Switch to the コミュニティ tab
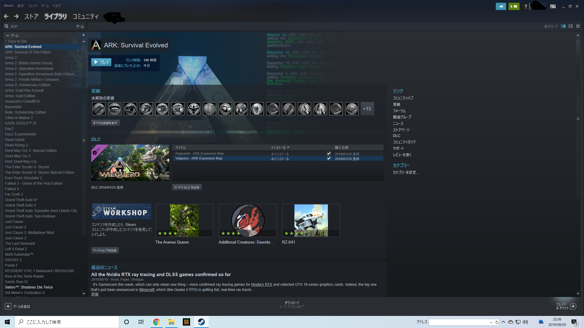This screenshot has height=328, width=584. click(x=86, y=16)
